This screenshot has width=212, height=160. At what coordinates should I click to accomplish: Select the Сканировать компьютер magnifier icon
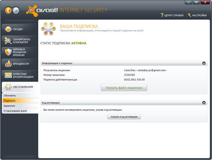click(x=8, y=41)
